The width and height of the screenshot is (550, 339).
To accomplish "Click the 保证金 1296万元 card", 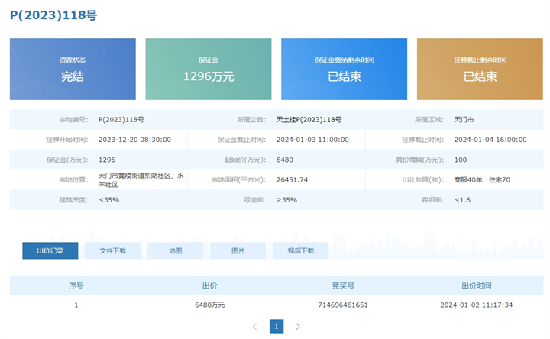I will click(x=208, y=69).
